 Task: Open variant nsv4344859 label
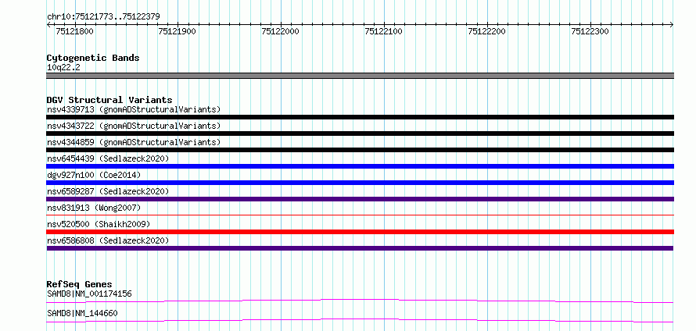point(134,142)
